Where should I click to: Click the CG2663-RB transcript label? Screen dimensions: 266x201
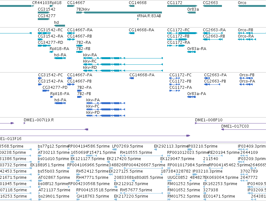coord(214,36)
